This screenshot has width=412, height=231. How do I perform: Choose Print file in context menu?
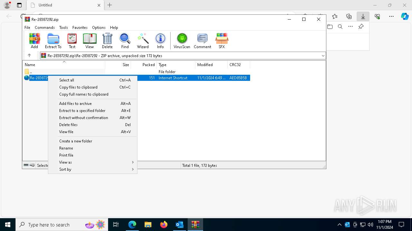tap(93, 155)
